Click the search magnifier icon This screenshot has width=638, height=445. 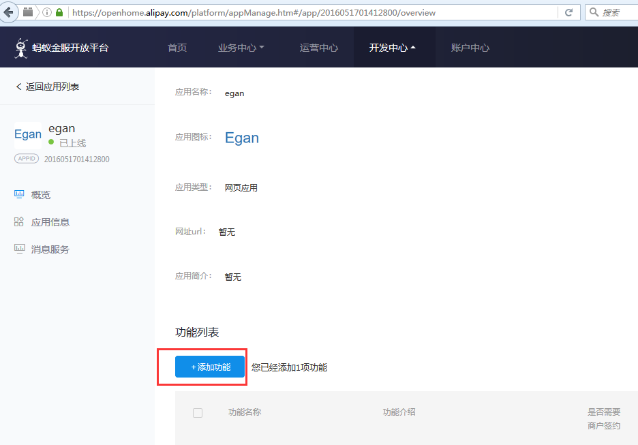(x=594, y=12)
